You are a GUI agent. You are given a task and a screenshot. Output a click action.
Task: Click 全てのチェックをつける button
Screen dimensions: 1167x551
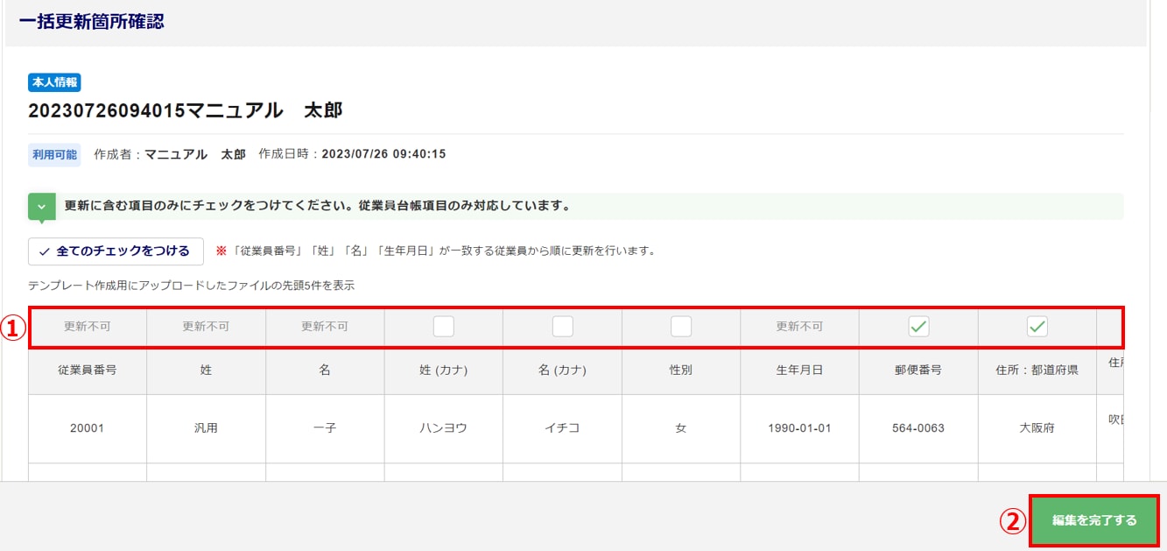[x=116, y=251]
